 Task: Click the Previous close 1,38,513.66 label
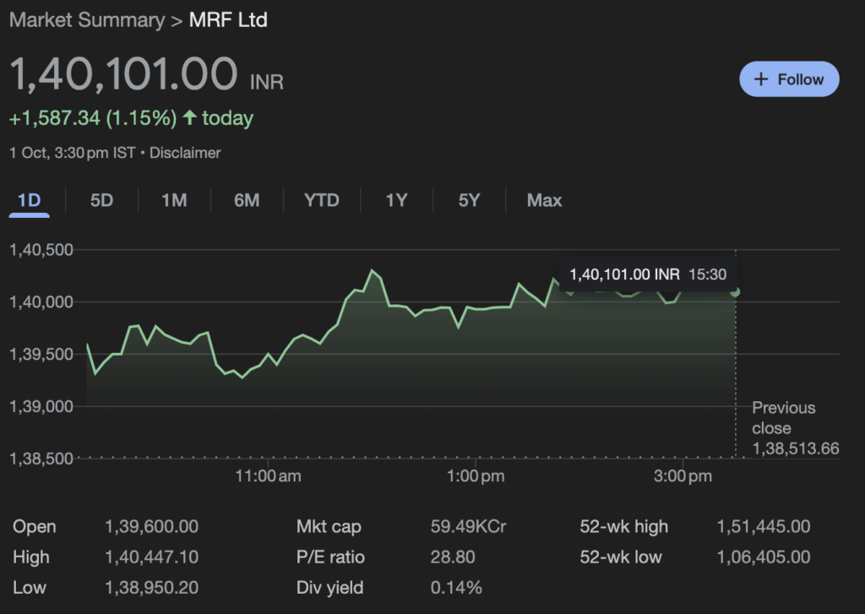coord(796,428)
